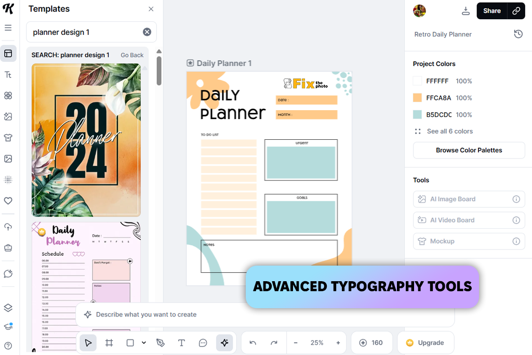Image resolution: width=532 pixels, height=355 pixels.
Task: Open the Photos picture icon in sidebar
Action: [x=8, y=159]
